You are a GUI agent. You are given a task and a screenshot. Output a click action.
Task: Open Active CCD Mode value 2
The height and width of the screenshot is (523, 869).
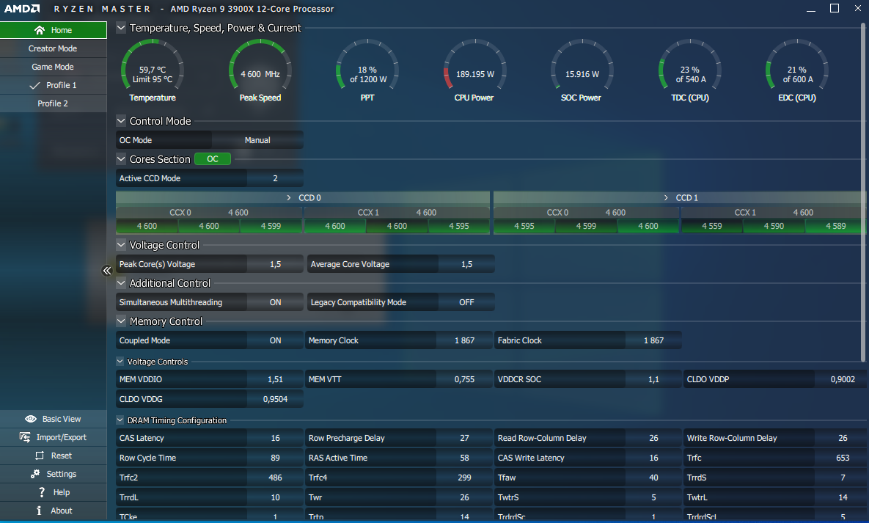point(275,178)
